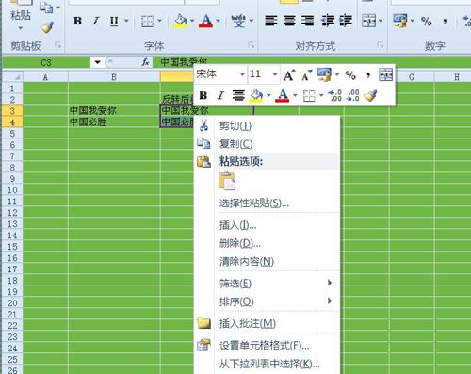The width and height of the screenshot is (471, 374).
Task: Expand the Name Box dropdown arrow
Action: 98,62
